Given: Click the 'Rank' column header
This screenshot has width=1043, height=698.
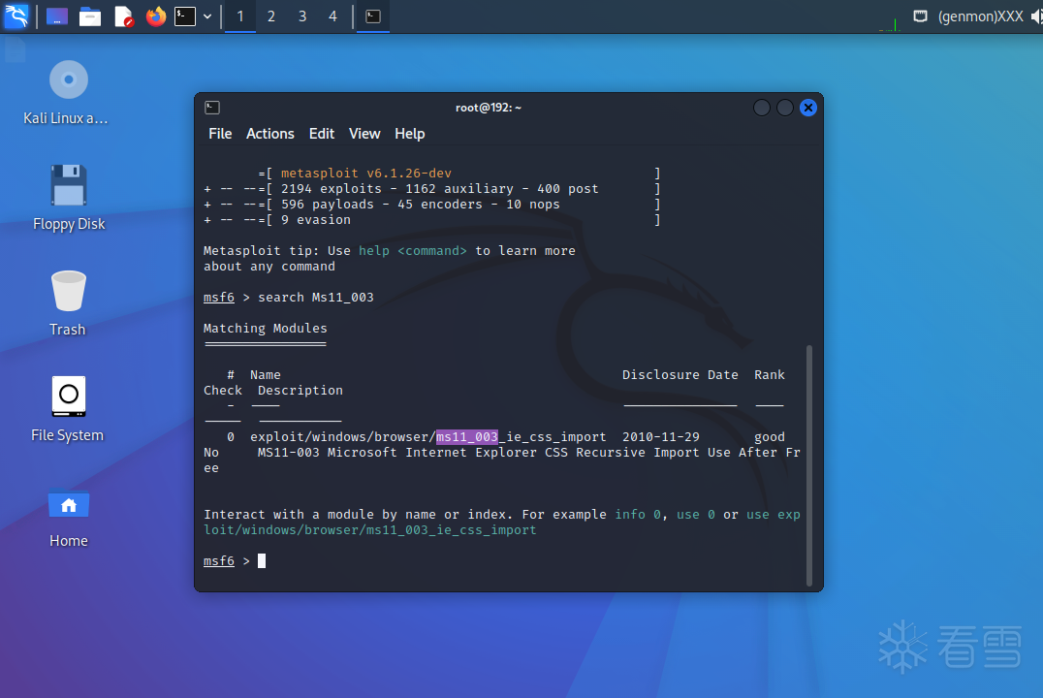Looking at the screenshot, I should coord(770,374).
